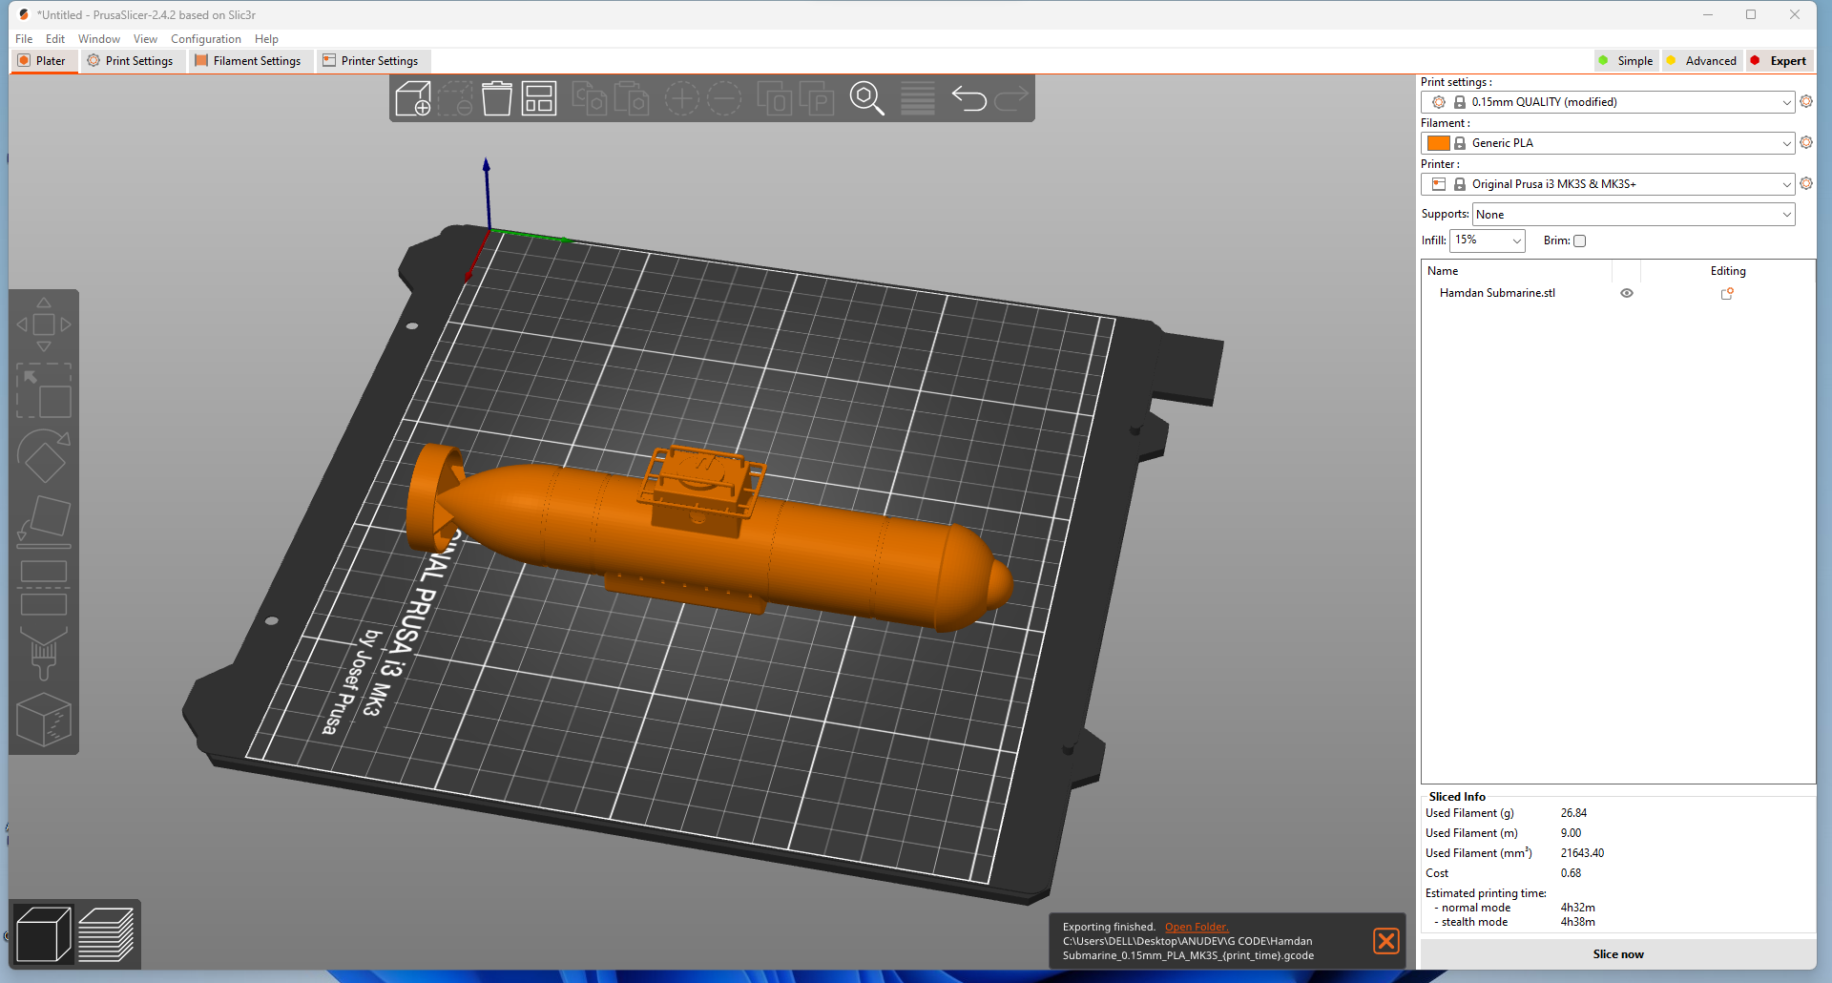This screenshot has width=1832, height=983.
Task: Select the Scale tool in left toolbar
Action: click(x=44, y=390)
